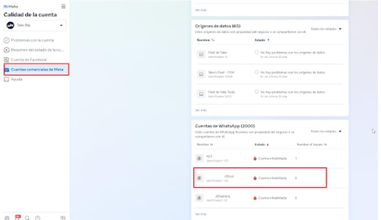Open the Take Blip account dropdown
381x220 pixels.
coord(34,25)
